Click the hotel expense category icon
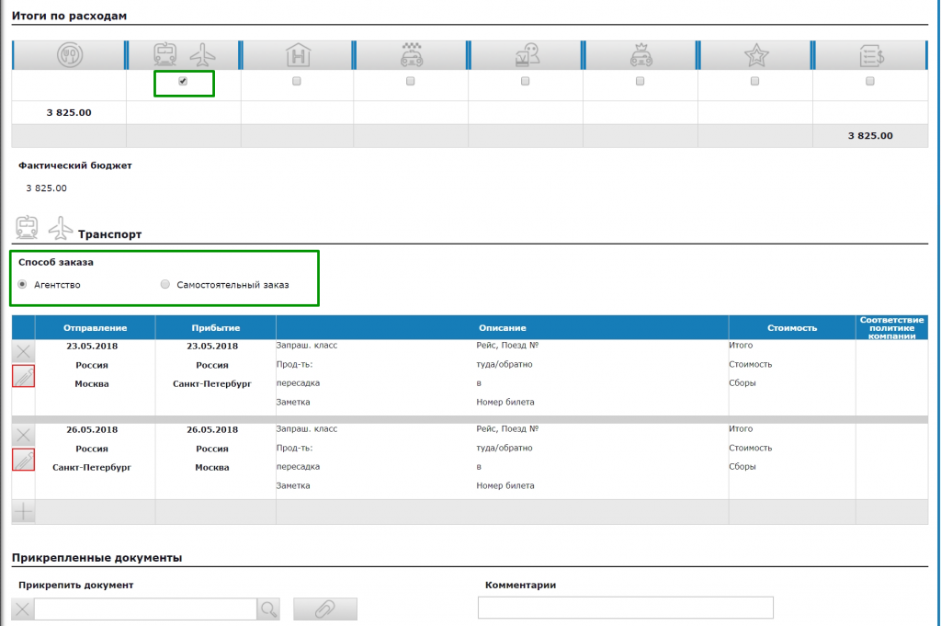Image resolution: width=941 pixels, height=626 pixels. tap(296, 56)
